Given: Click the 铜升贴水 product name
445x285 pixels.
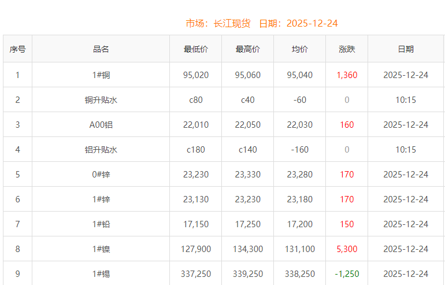Looking at the screenshot, I should (101, 100).
